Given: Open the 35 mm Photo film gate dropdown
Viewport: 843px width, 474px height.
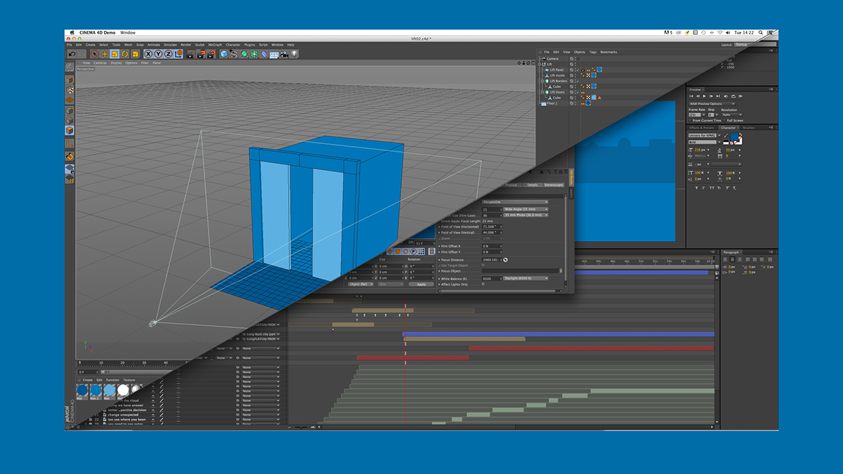Looking at the screenshot, I should tap(525, 215).
